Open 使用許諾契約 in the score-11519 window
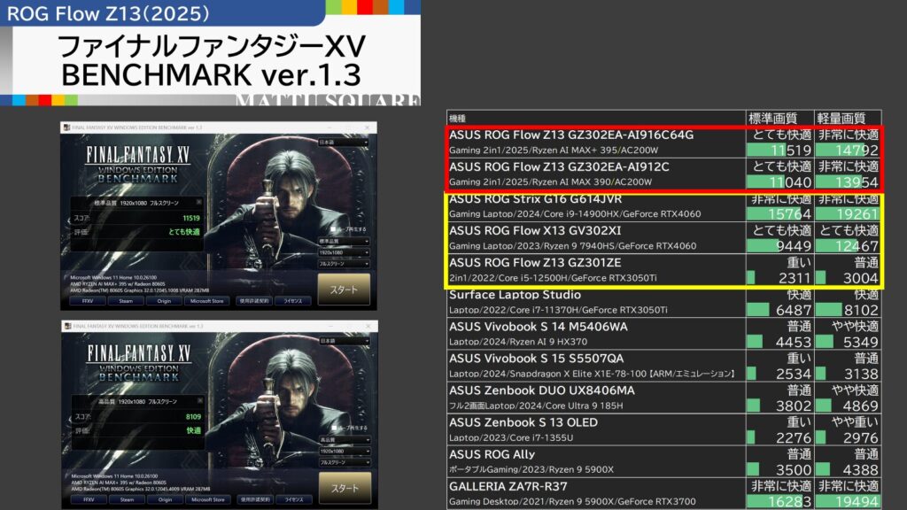907x510 pixels. click(254, 301)
